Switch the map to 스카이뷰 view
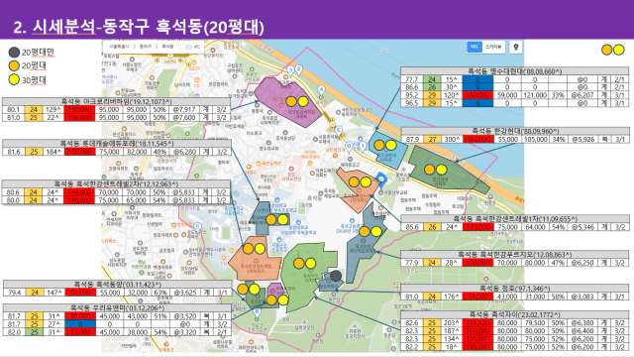The height and width of the screenshot is (357, 634). coord(493,47)
